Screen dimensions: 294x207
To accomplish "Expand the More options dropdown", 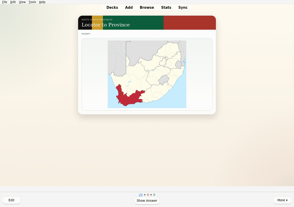I will pyautogui.click(x=282, y=200).
